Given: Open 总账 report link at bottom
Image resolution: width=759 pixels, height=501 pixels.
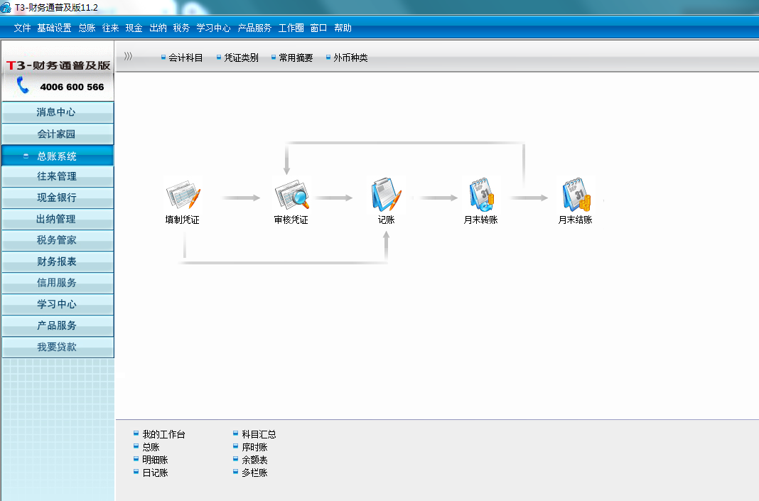Looking at the screenshot, I should [146, 447].
